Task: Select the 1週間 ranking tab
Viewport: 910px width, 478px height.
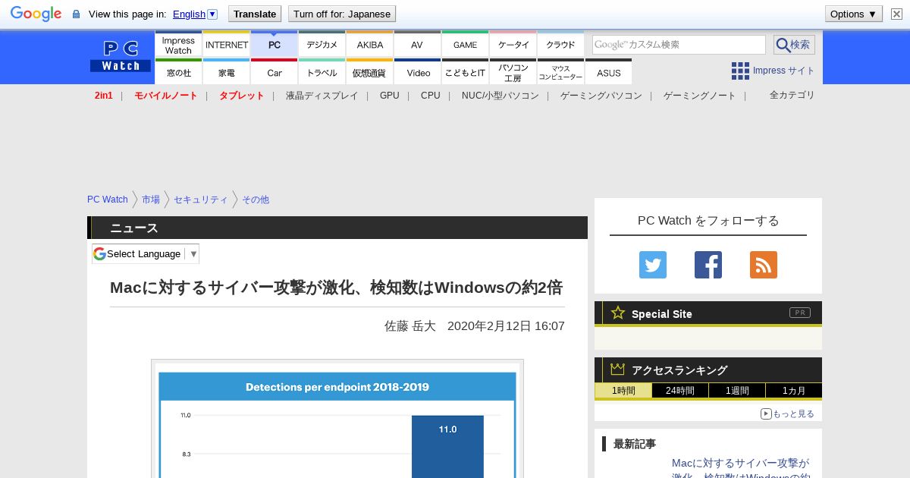Action: 737,391
